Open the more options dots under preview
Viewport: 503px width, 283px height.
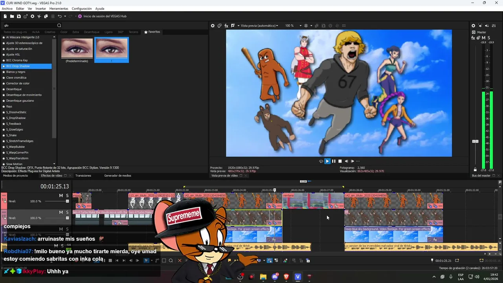(358, 161)
